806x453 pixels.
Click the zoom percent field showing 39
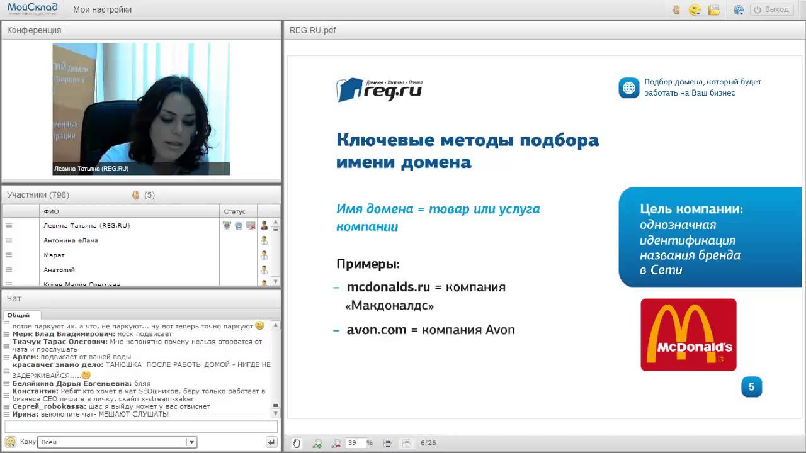(355, 443)
